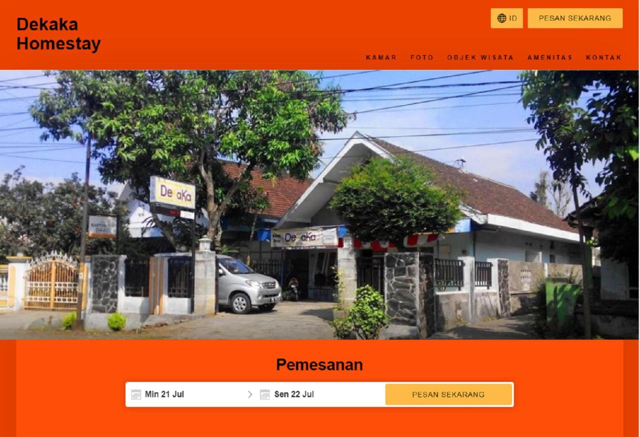640x437 pixels.
Task: Open the FOTO menu item
Action: 422,58
